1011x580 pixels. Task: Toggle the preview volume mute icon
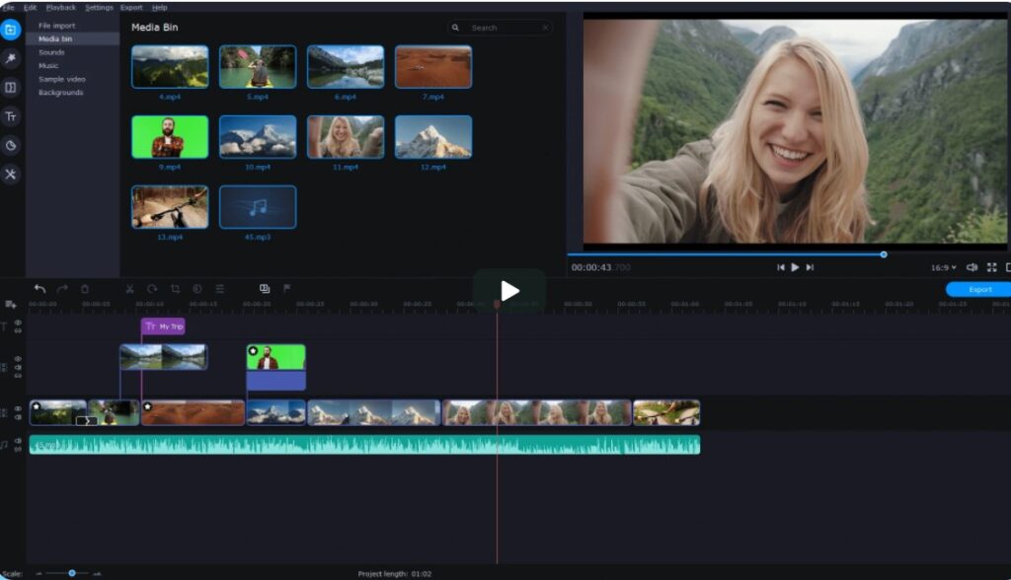(x=972, y=267)
